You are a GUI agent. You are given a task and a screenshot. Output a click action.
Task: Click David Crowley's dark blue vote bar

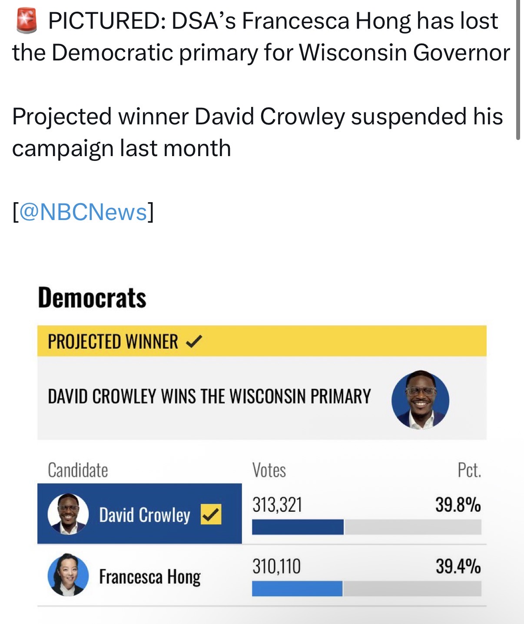[298, 527]
